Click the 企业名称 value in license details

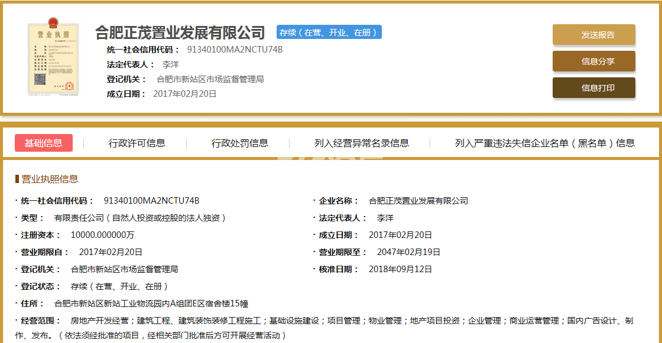[x=418, y=201]
